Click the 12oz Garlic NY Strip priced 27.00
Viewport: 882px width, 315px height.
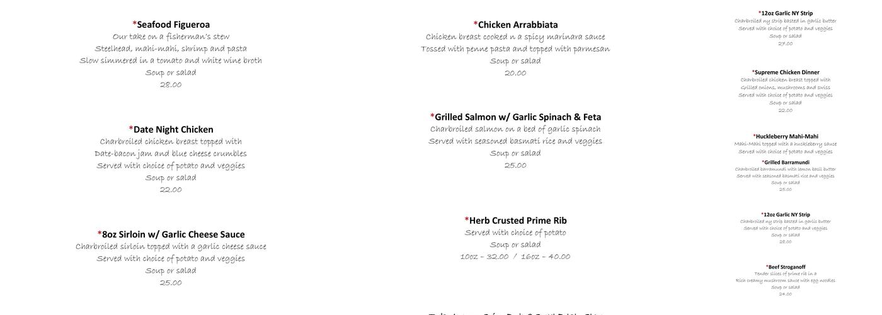point(786,13)
